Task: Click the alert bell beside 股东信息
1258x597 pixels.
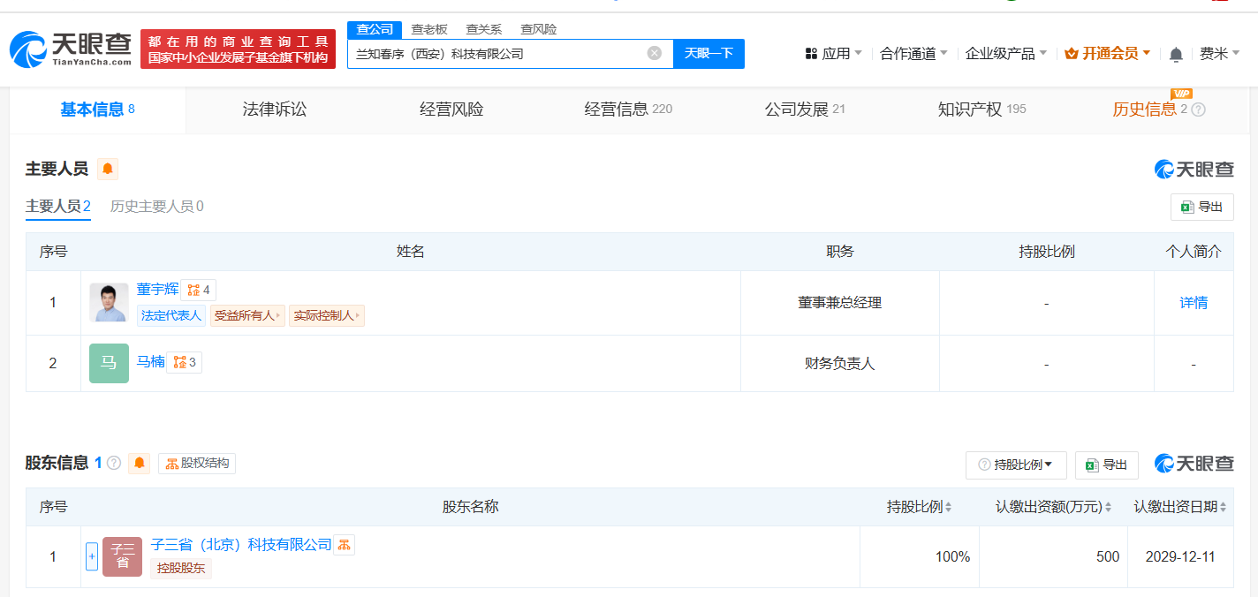Action: coord(139,463)
